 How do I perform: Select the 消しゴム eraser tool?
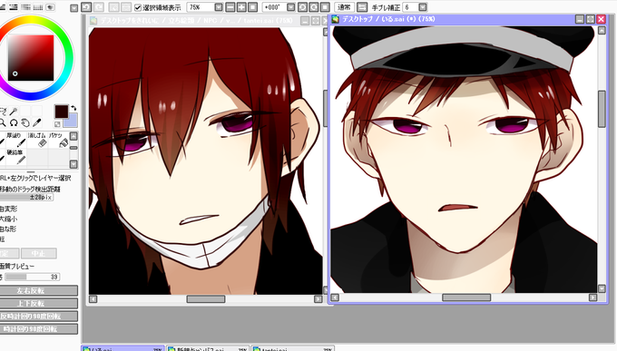[x=37, y=140]
